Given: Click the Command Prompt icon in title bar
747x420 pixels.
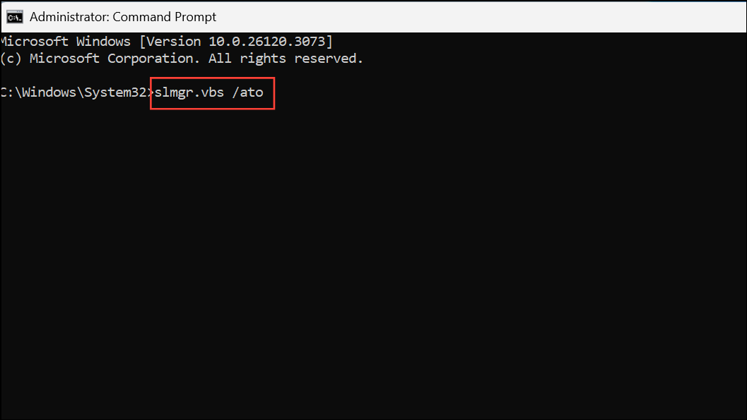Looking at the screenshot, I should click(14, 16).
